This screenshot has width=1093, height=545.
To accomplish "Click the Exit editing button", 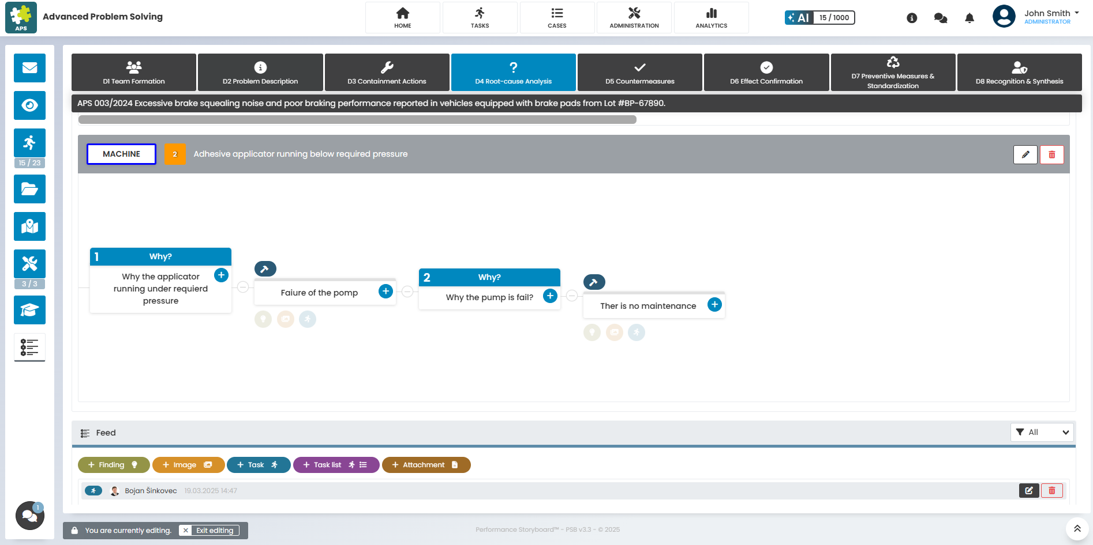I will point(210,530).
